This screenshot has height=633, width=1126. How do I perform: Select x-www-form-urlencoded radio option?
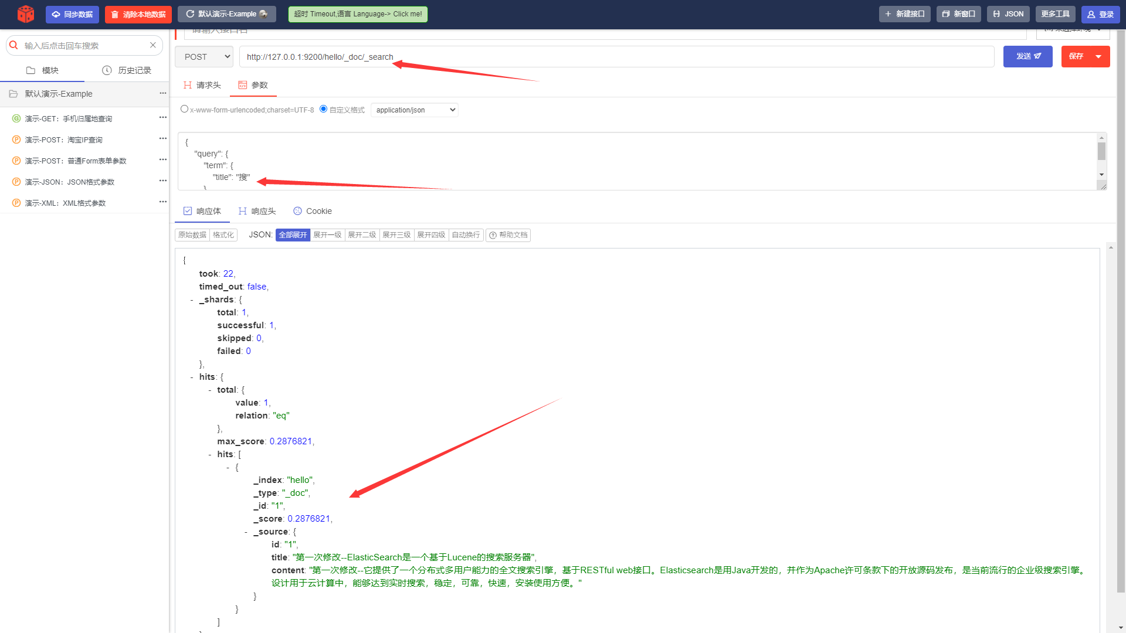point(184,109)
